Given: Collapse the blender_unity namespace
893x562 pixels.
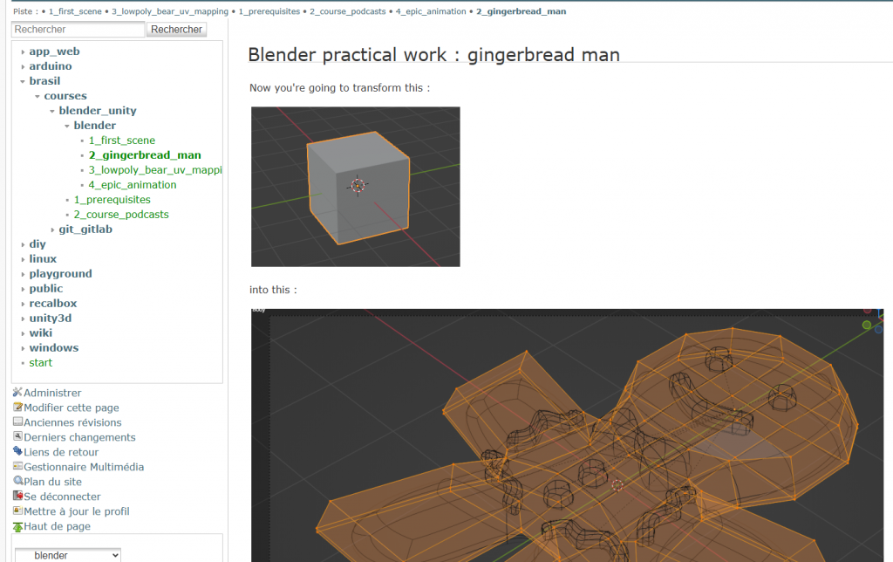Looking at the screenshot, I should click(x=52, y=111).
